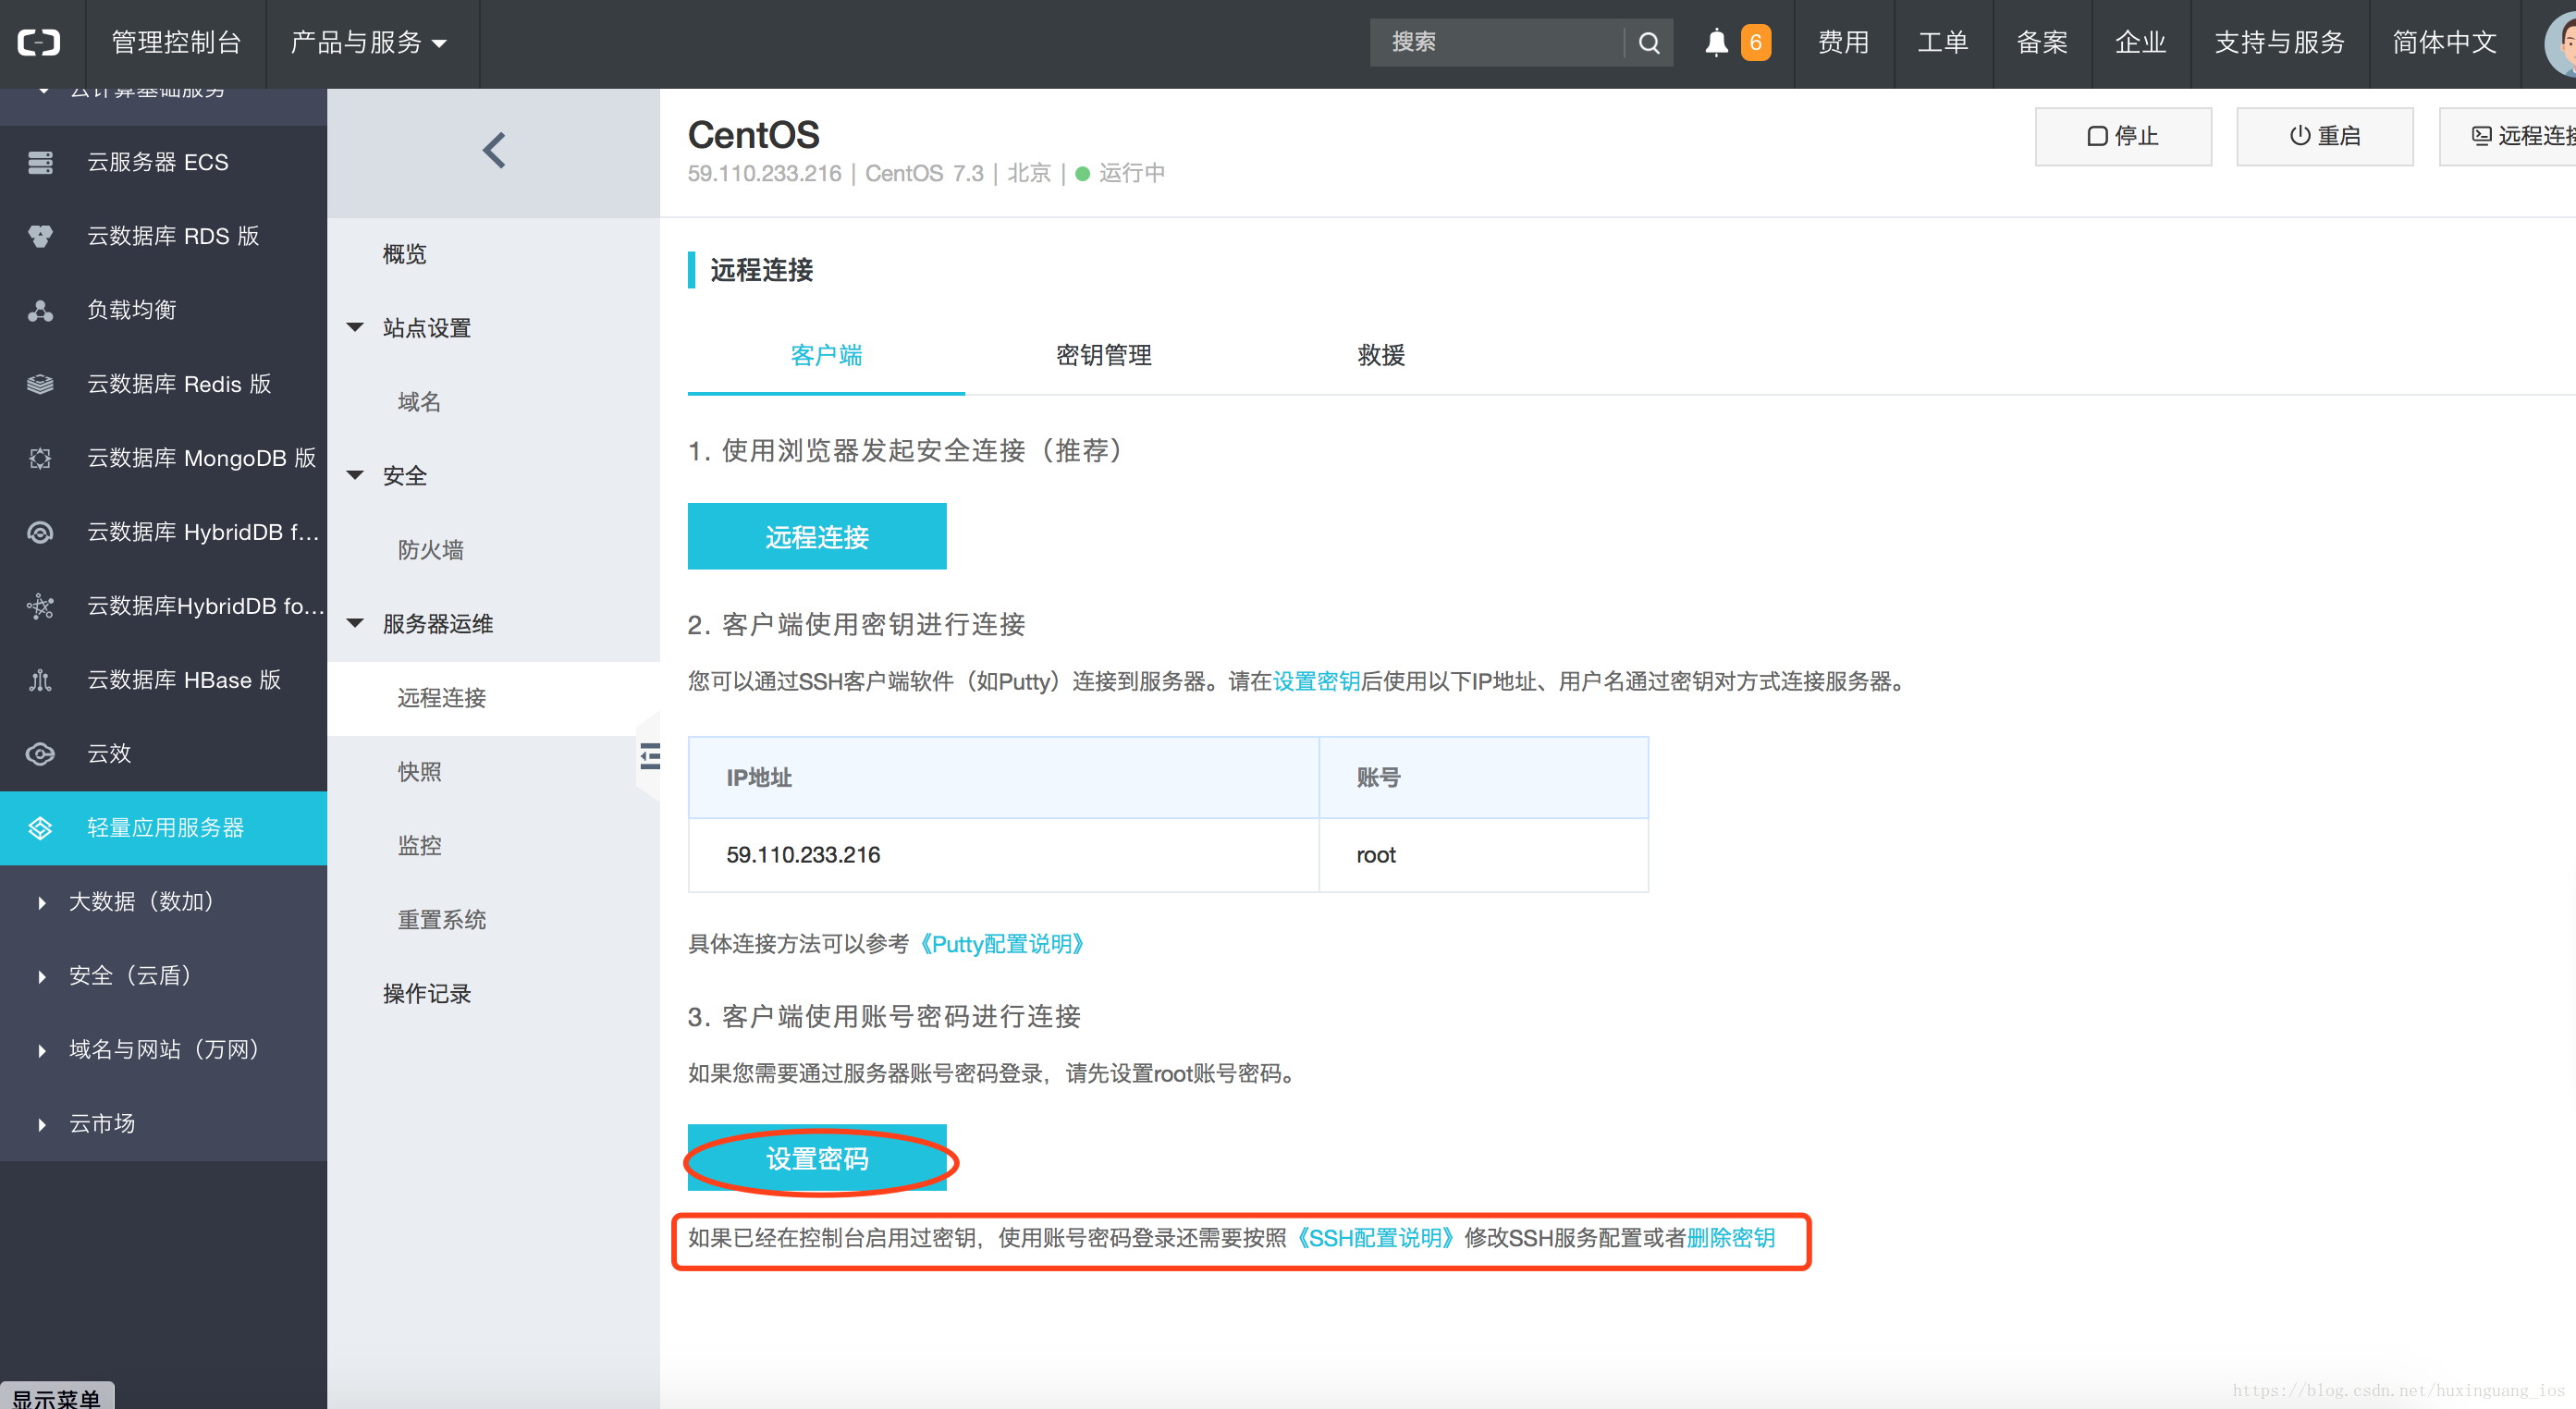
Task: Switch to the 密钥管理 tab
Action: [x=1103, y=355]
